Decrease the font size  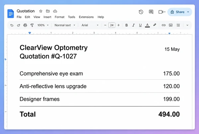click(105, 25)
